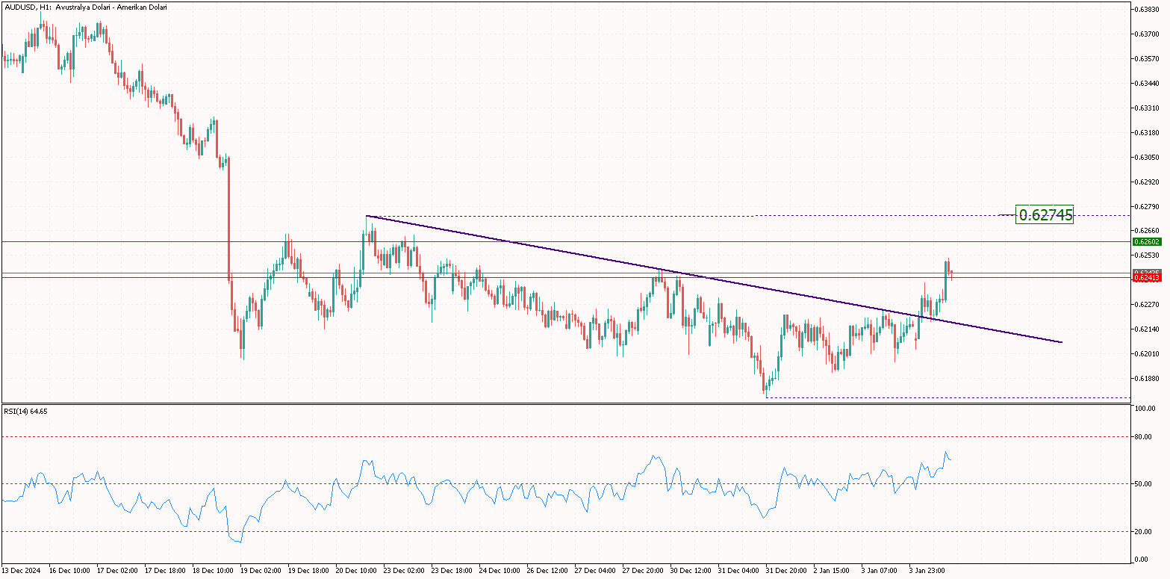Screen dimensions: 1170x579
Task: Click the 0.62140 price scale value
Action: tap(1147, 329)
